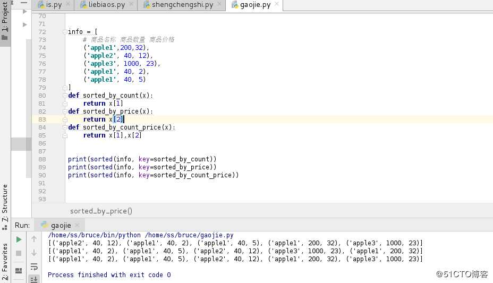Click the 'return x[1],x[2]' statement
Viewport: 493px width, 283px height.
(x=112, y=135)
